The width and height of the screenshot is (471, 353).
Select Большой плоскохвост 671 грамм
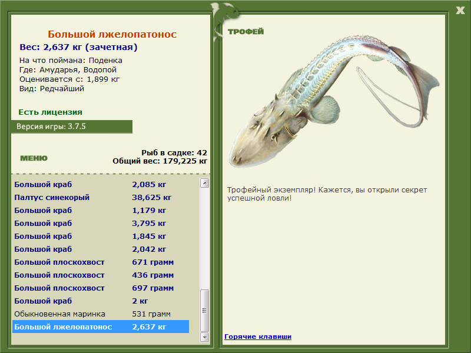point(100,262)
